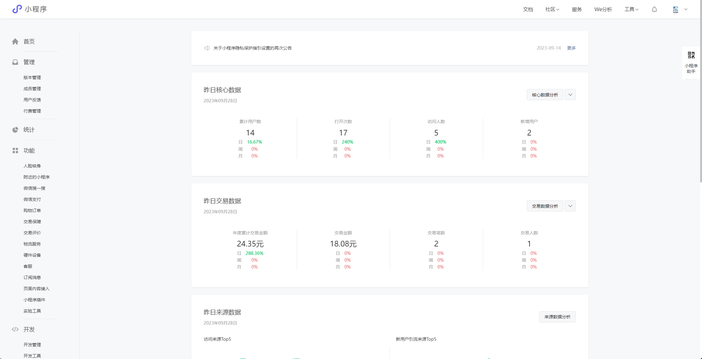Viewport: 702px width, 359px height.
Task: Click the 统计 pie chart icon
Action: [x=15, y=130]
